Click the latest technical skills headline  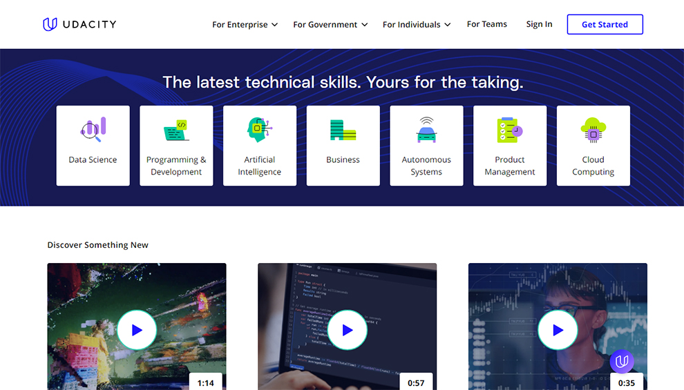(343, 82)
